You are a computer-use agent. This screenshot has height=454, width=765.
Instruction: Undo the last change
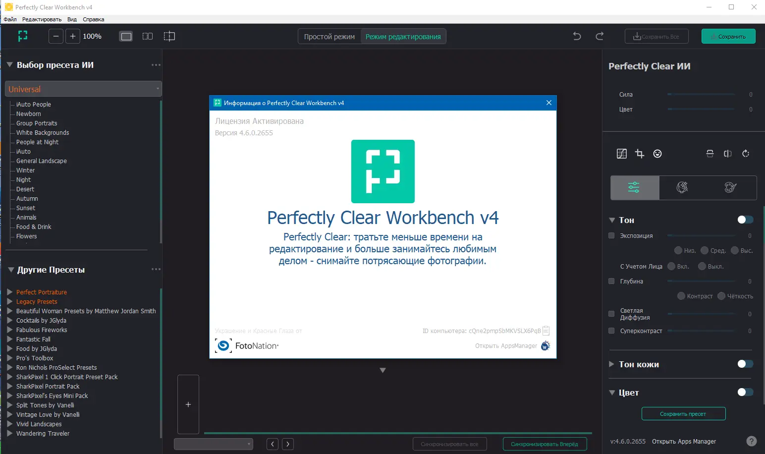click(x=577, y=36)
